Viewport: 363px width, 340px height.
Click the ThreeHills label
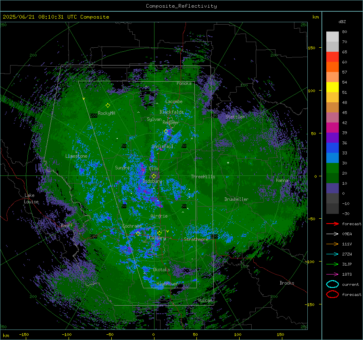203,177
